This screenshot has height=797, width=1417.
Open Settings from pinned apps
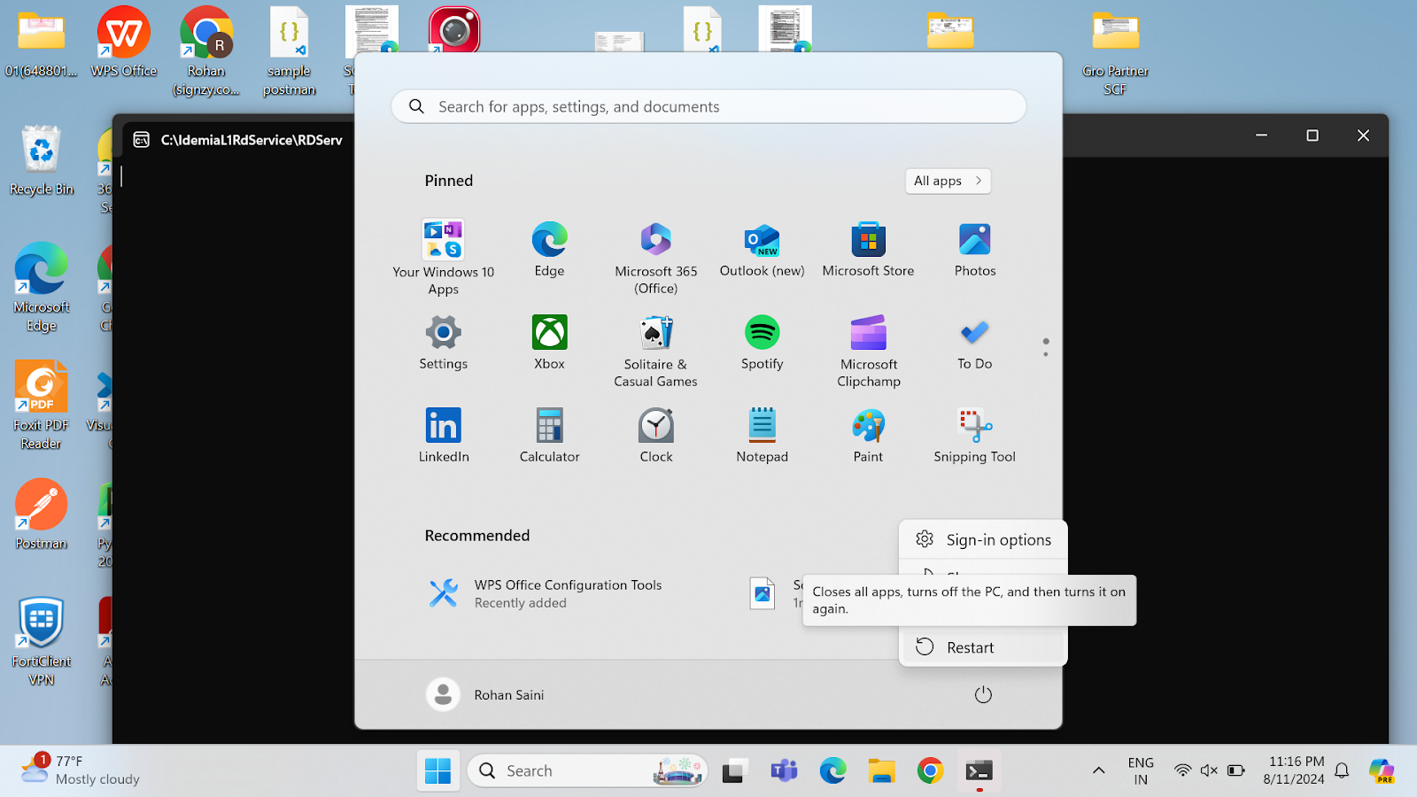coord(443,343)
